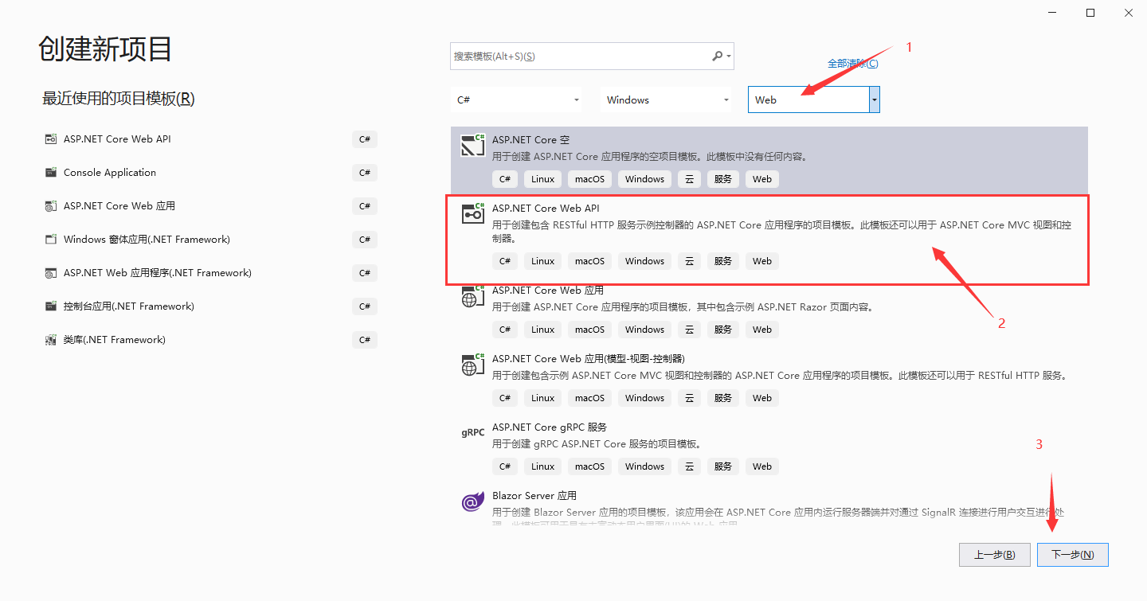Click recent ASP.NET Web 应用程序 icon
Screen dimensions: 1147x601
tap(51, 273)
